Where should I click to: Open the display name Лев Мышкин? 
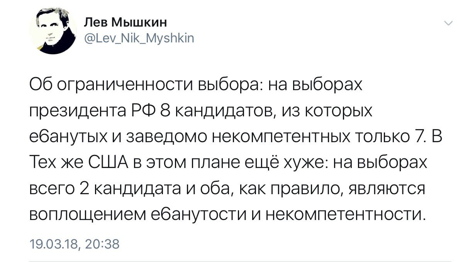(125, 23)
